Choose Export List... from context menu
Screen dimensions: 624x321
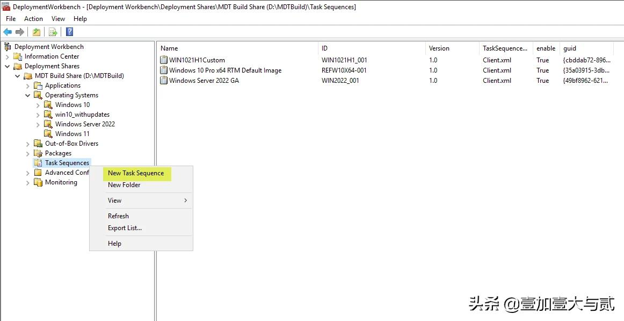pyautogui.click(x=141, y=228)
